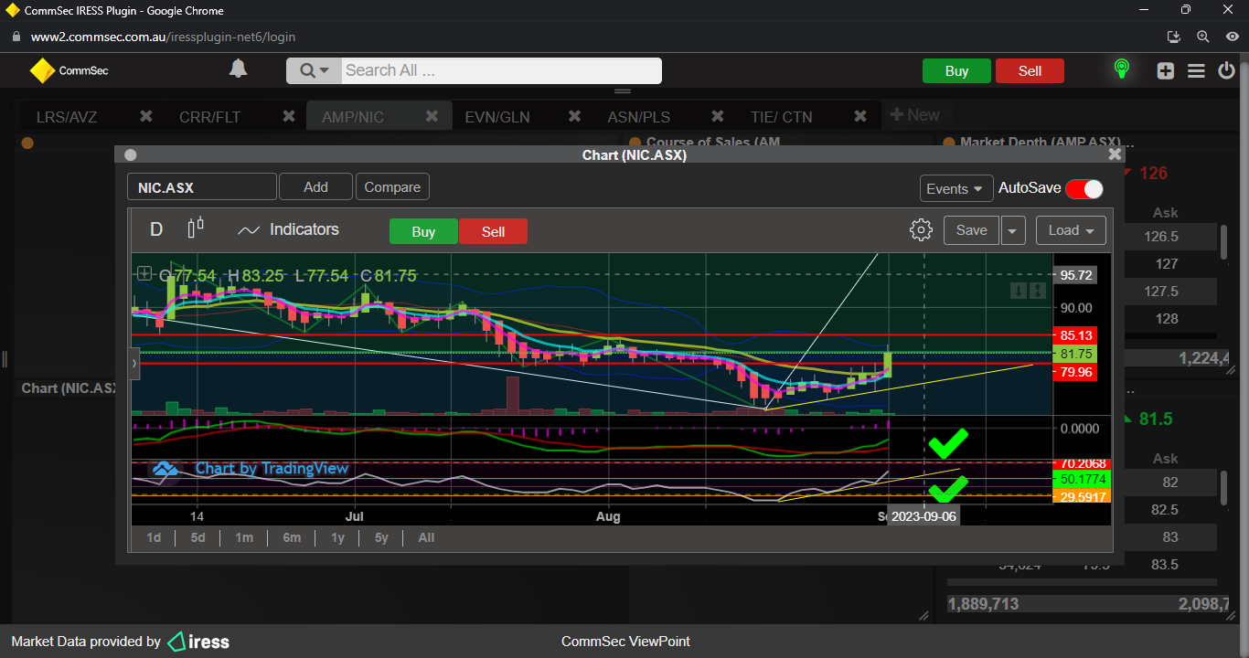Click the 85.13 red price label
The image size is (1249, 658).
pyautogui.click(x=1076, y=335)
